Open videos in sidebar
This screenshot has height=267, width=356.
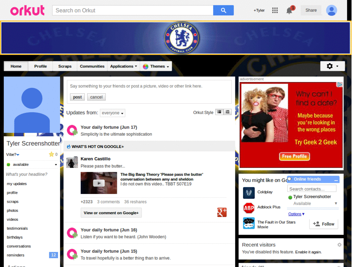coord(13,219)
